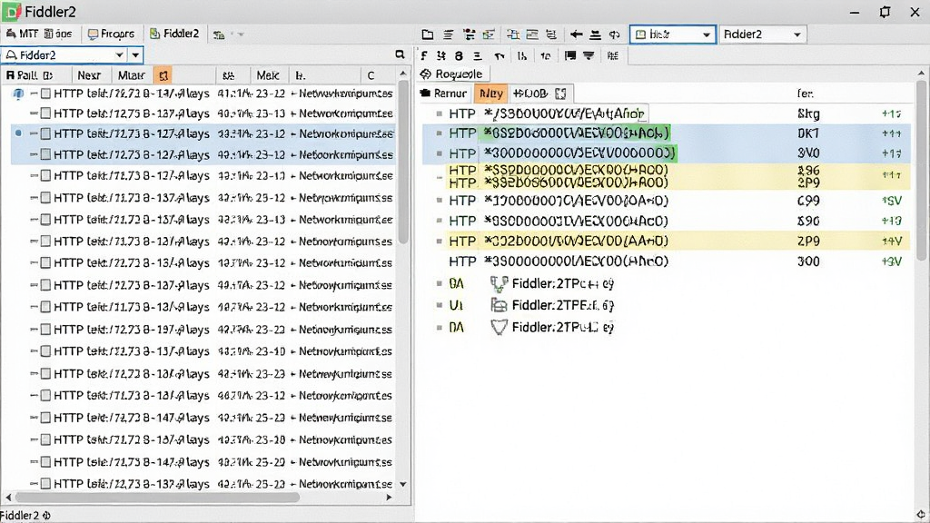
Task: Switch to the Fropers tab
Action: click(x=111, y=34)
